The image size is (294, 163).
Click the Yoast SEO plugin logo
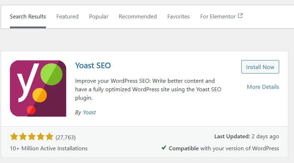tap(38, 88)
